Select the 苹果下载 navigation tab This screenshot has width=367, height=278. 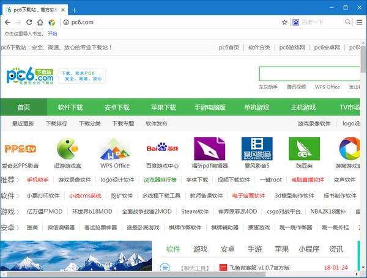pyautogui.click(x=163, y=108)
